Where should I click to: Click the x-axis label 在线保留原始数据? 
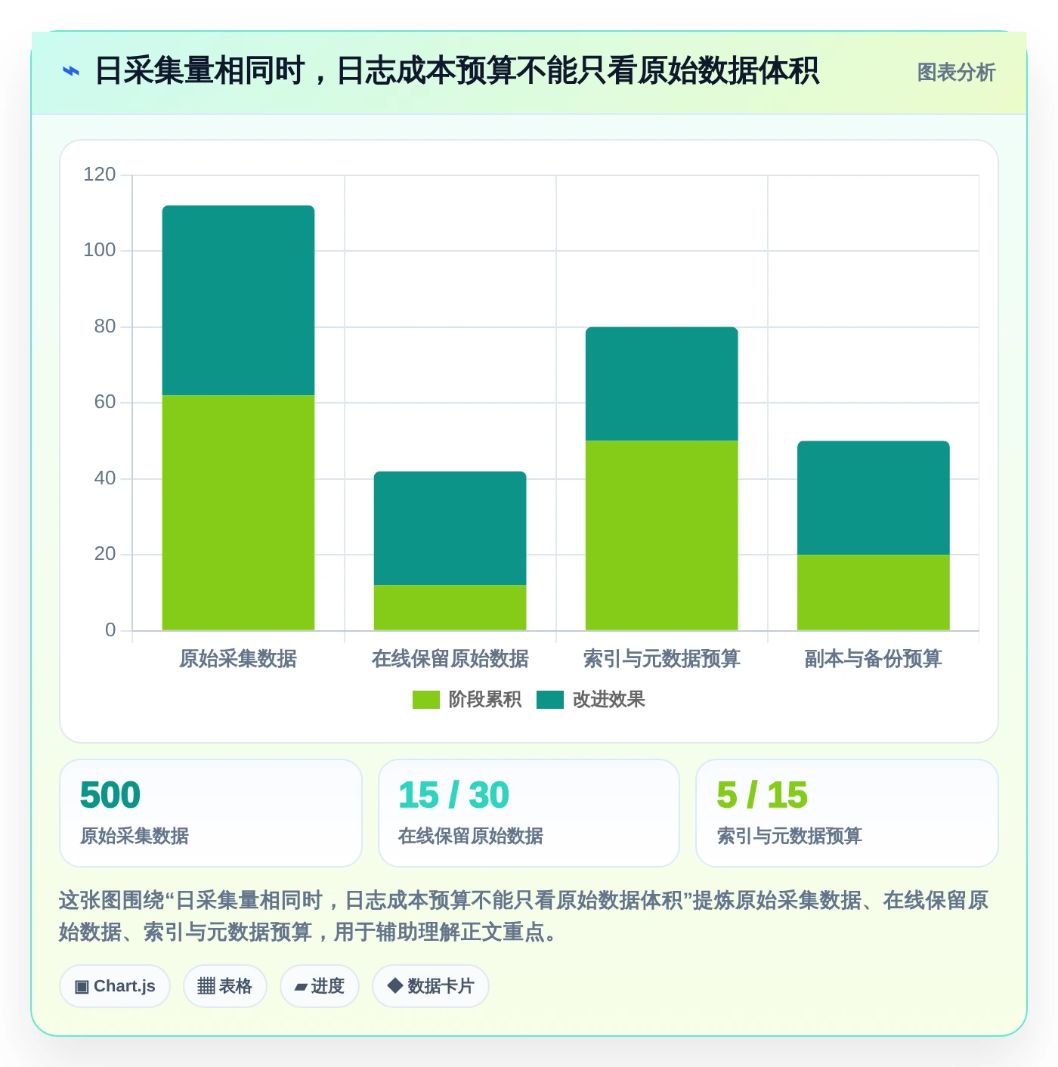[450, 659]
